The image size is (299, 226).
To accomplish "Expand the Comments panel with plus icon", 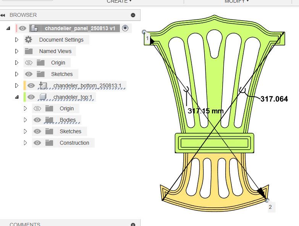I will [x=133, y=224].
